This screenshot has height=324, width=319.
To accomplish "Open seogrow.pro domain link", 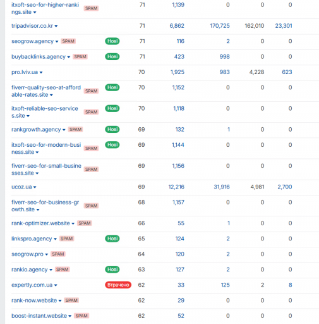I will [27, 254].
